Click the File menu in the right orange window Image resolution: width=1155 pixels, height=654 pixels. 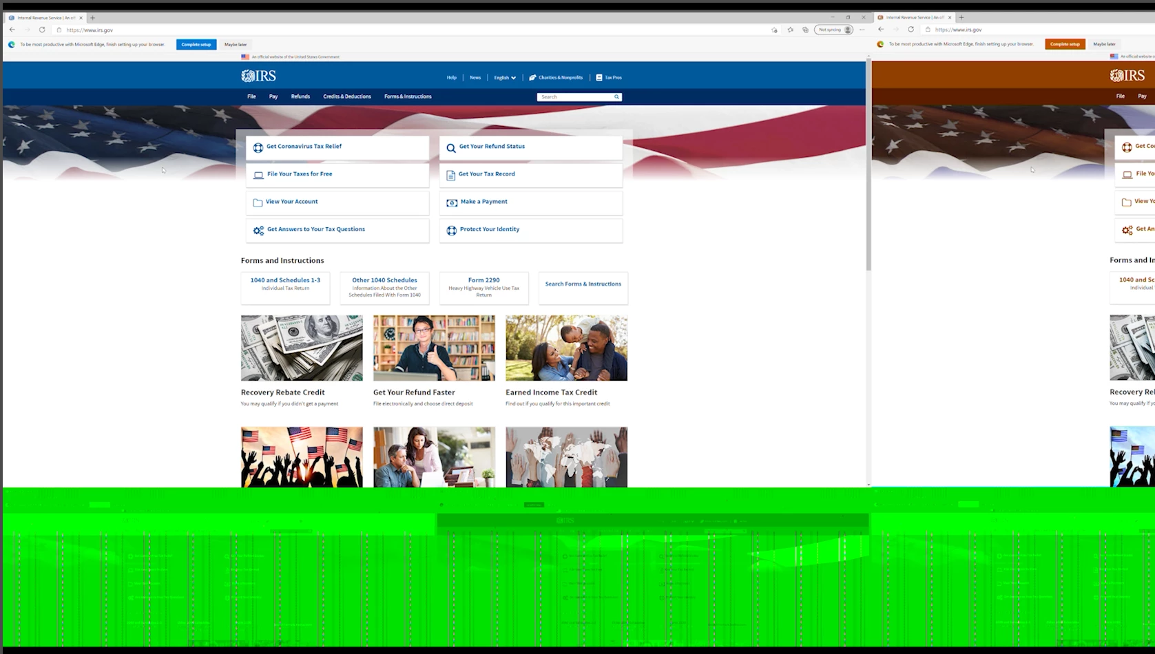click(1121, 96)
